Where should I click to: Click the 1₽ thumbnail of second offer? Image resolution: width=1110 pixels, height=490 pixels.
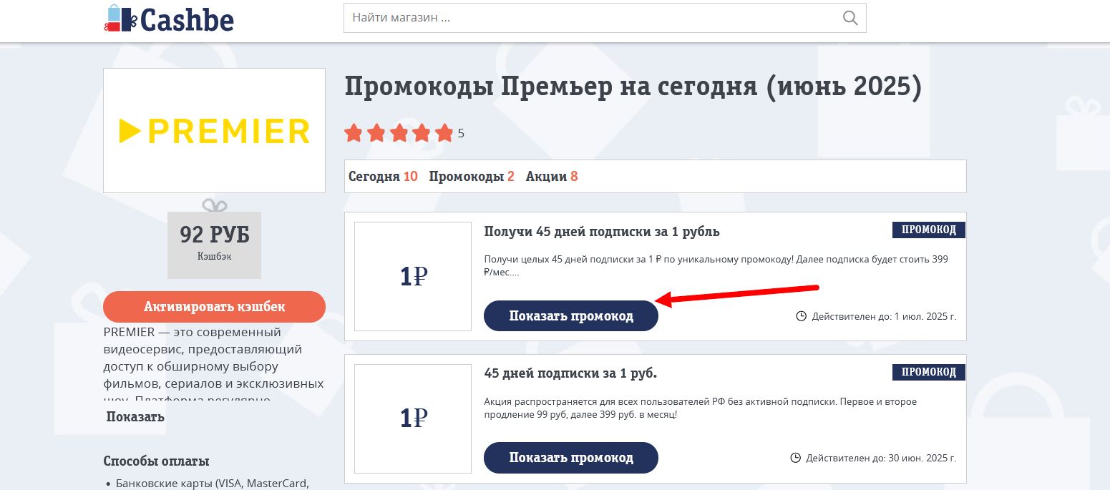(413, 418)
